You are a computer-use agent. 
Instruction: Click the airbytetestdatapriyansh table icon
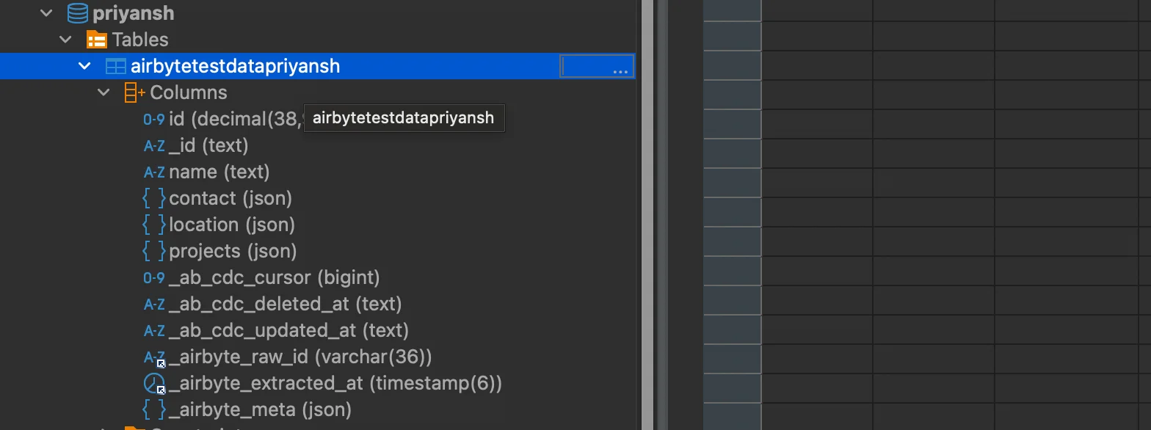tap(116, 66)
